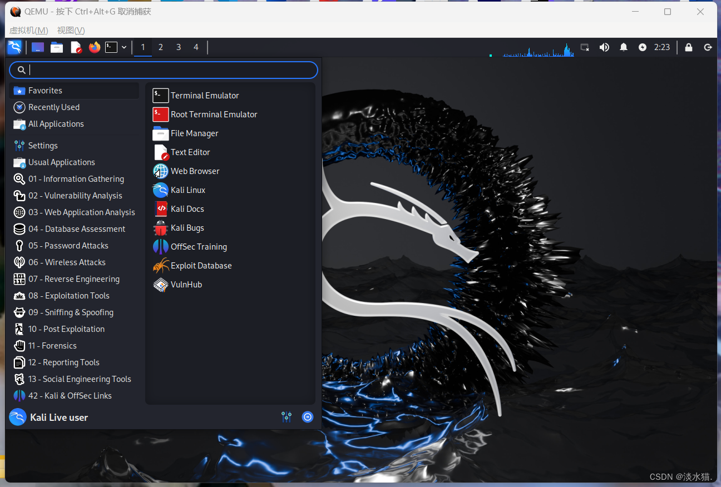Open Kali Docs
Viewport: 721px width, 487px height.
230,209
